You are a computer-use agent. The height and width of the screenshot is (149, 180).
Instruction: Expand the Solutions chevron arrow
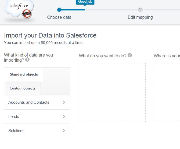tap(64, 131)
